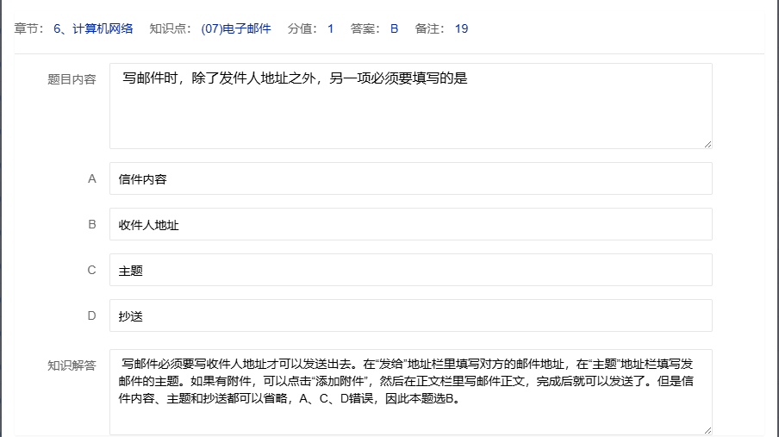Focus option A field containing 信件内容
This screenshot has height=437, width=779.
pos(410,178)
